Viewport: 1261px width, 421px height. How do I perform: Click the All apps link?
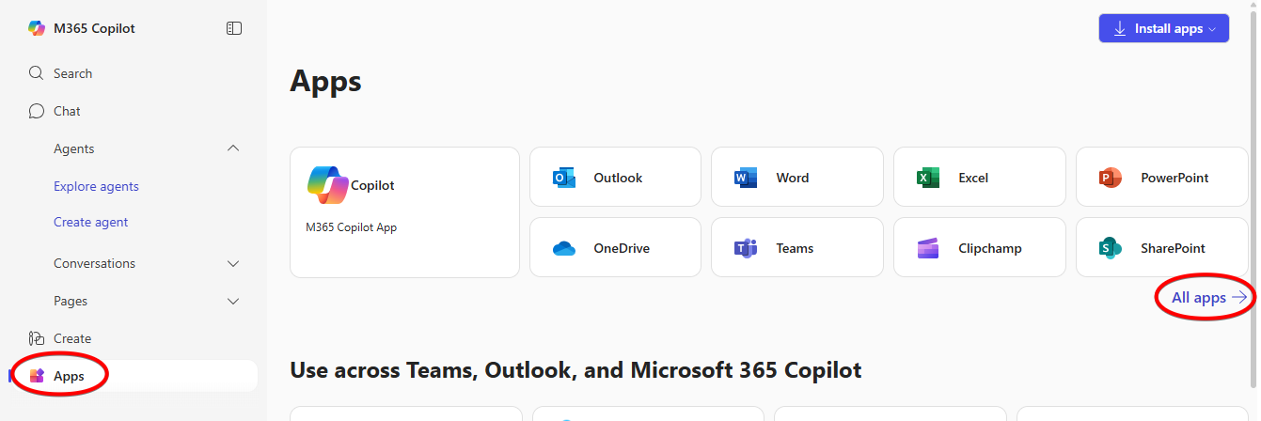(1208, 298)
